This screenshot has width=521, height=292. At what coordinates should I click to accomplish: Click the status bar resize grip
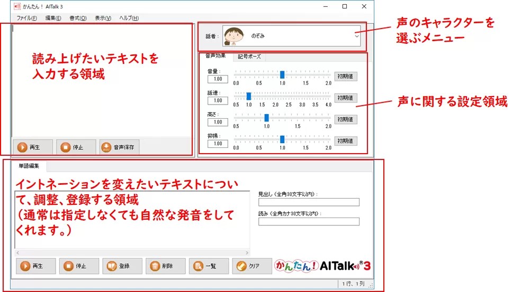click(371, 285)
